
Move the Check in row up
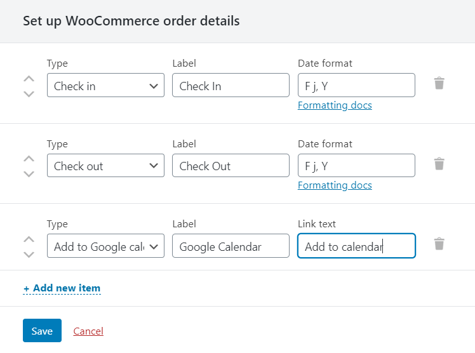pos(29,79)
